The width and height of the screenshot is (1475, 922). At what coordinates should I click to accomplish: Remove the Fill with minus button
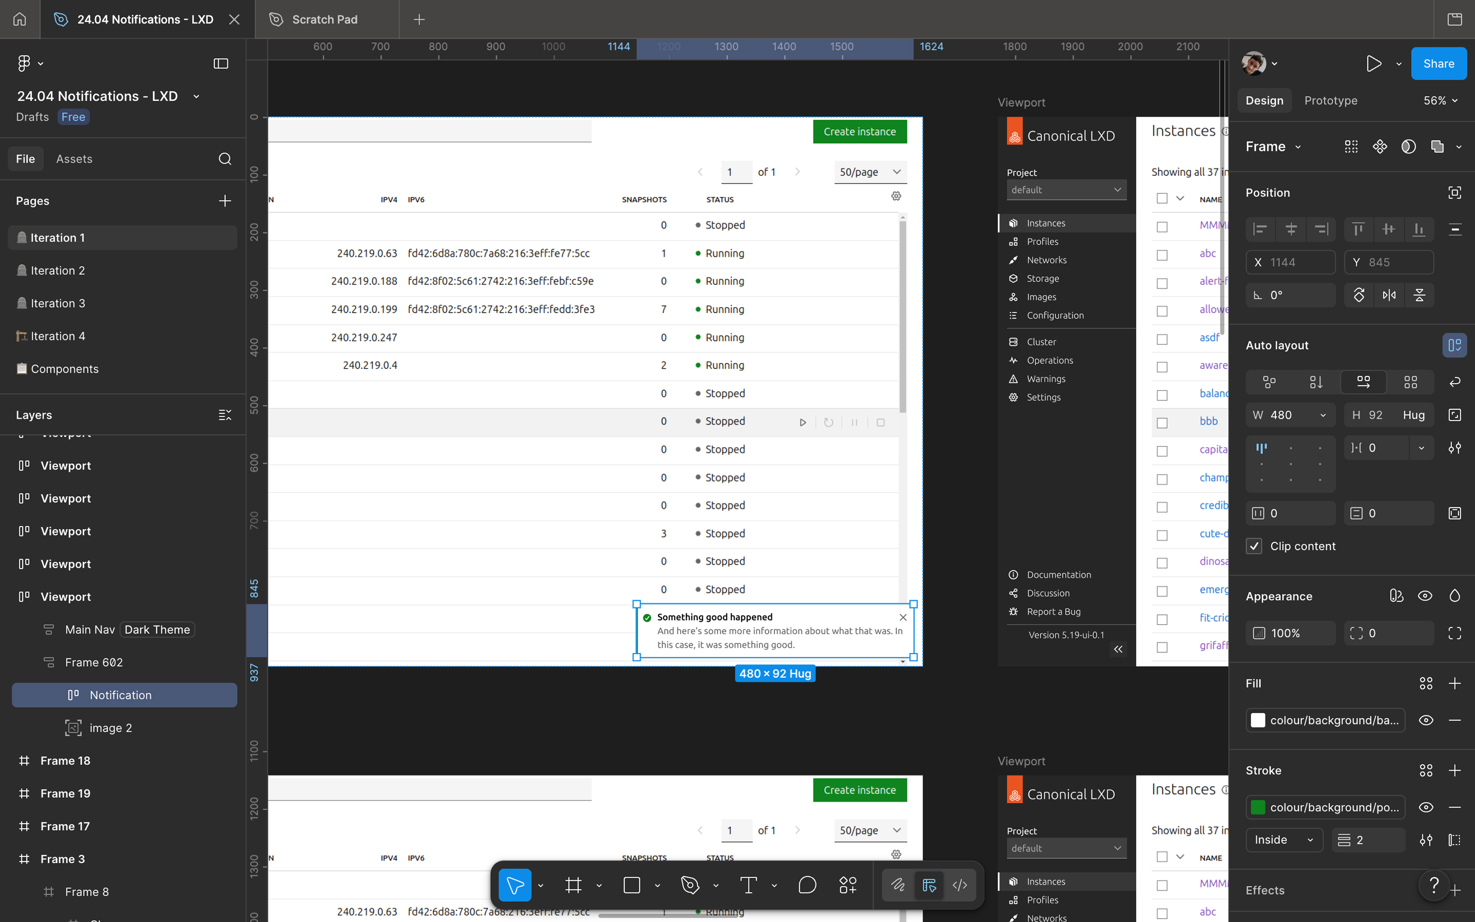pyautogui.click(x=1455, y=720)
